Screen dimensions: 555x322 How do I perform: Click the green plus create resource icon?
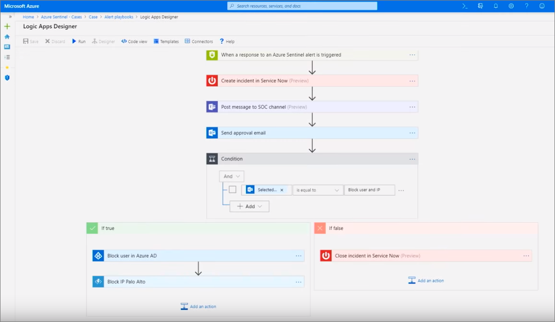point(7,27)
